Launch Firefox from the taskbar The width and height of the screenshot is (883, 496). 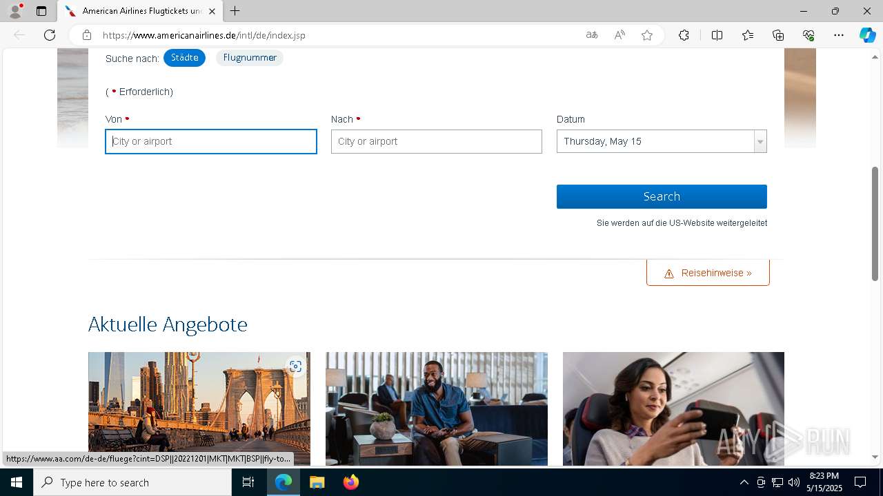pos(350,482)
